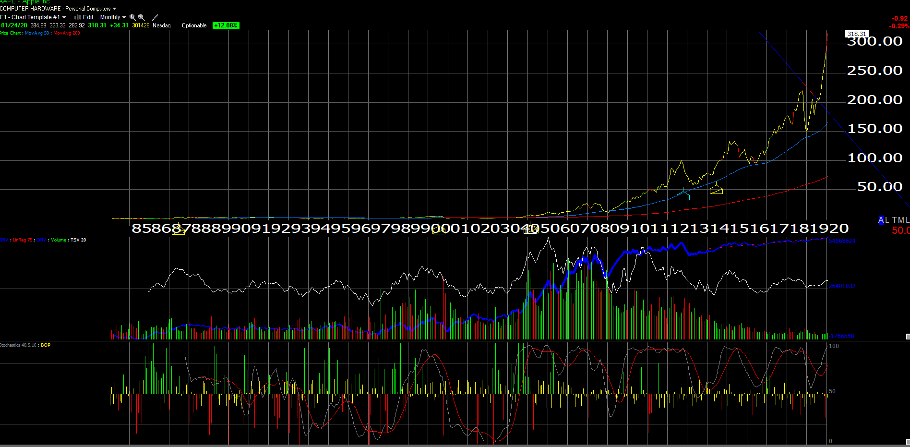Click the 100 stochastics scale label
The image size is (910, 447).
click(834, 346)
